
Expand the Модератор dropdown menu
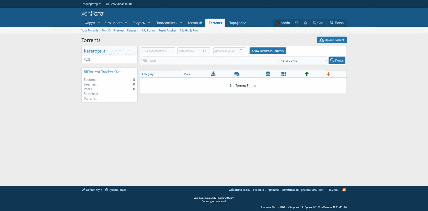(x=92, y=4)
